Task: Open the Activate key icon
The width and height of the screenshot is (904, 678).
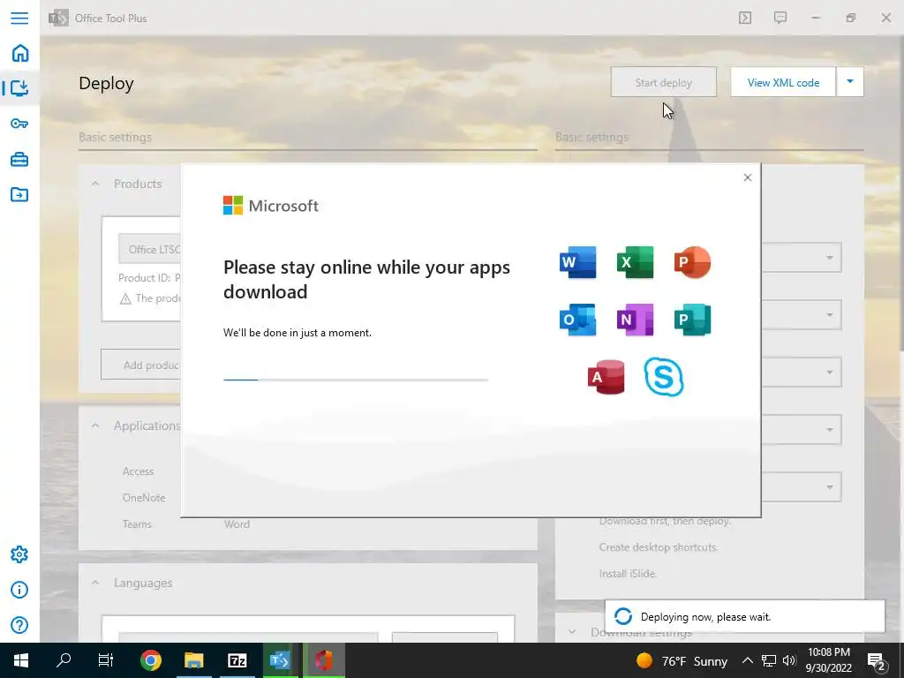Action: coord(19,124)
